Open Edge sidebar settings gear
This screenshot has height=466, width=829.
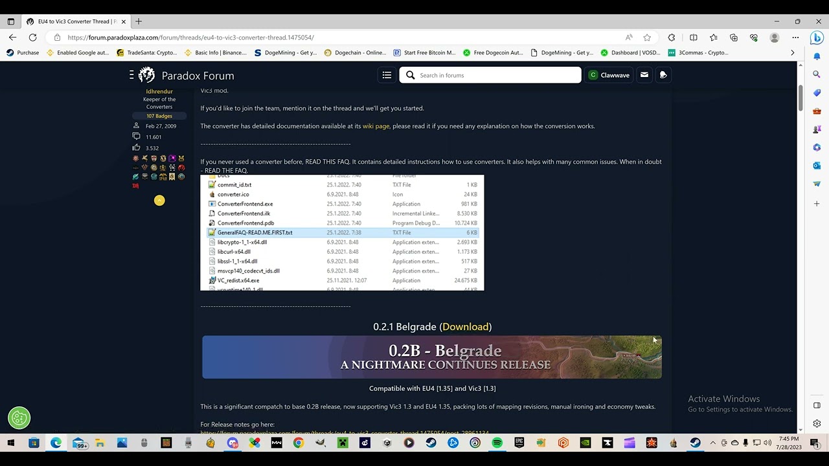pyautogui.click(x=817, y=424)
